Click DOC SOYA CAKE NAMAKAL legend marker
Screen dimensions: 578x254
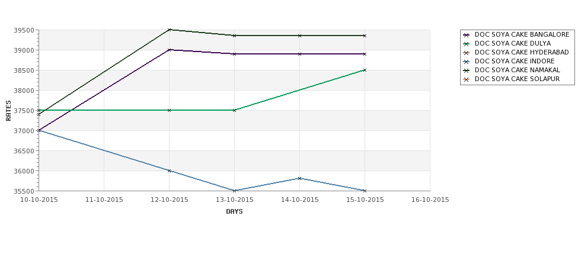467,70
